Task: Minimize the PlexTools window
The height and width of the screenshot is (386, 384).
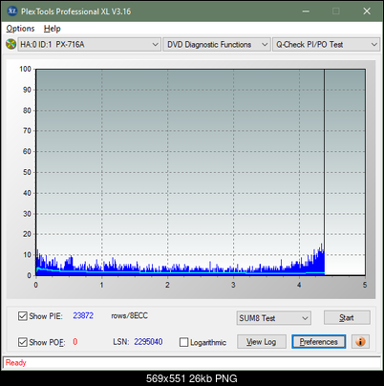Action: pos(306,11)
